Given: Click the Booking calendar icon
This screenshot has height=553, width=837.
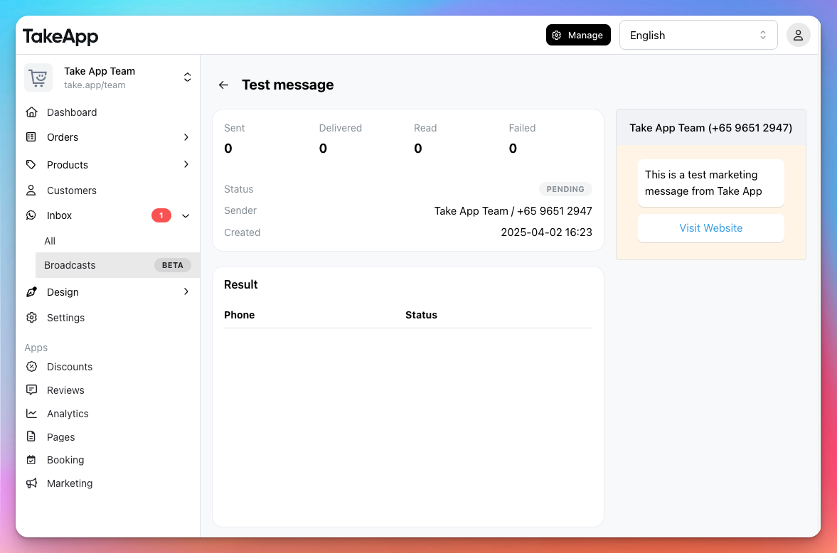Looking at the screenshot, I should tap(31, 460).
